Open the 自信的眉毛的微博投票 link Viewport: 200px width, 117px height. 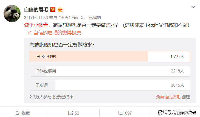coord(57,33)
